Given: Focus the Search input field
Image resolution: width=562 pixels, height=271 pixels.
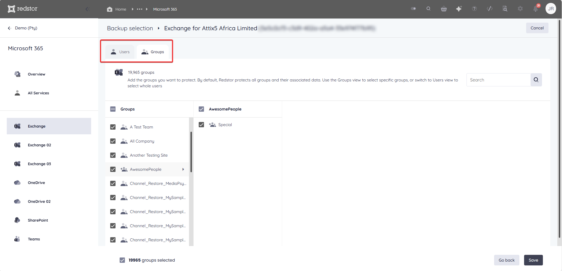Looking at the screenshot, I should [x=499, y=80].
